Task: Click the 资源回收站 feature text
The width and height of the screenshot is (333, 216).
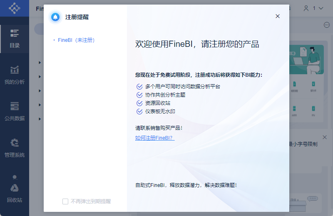Action: 158,103
